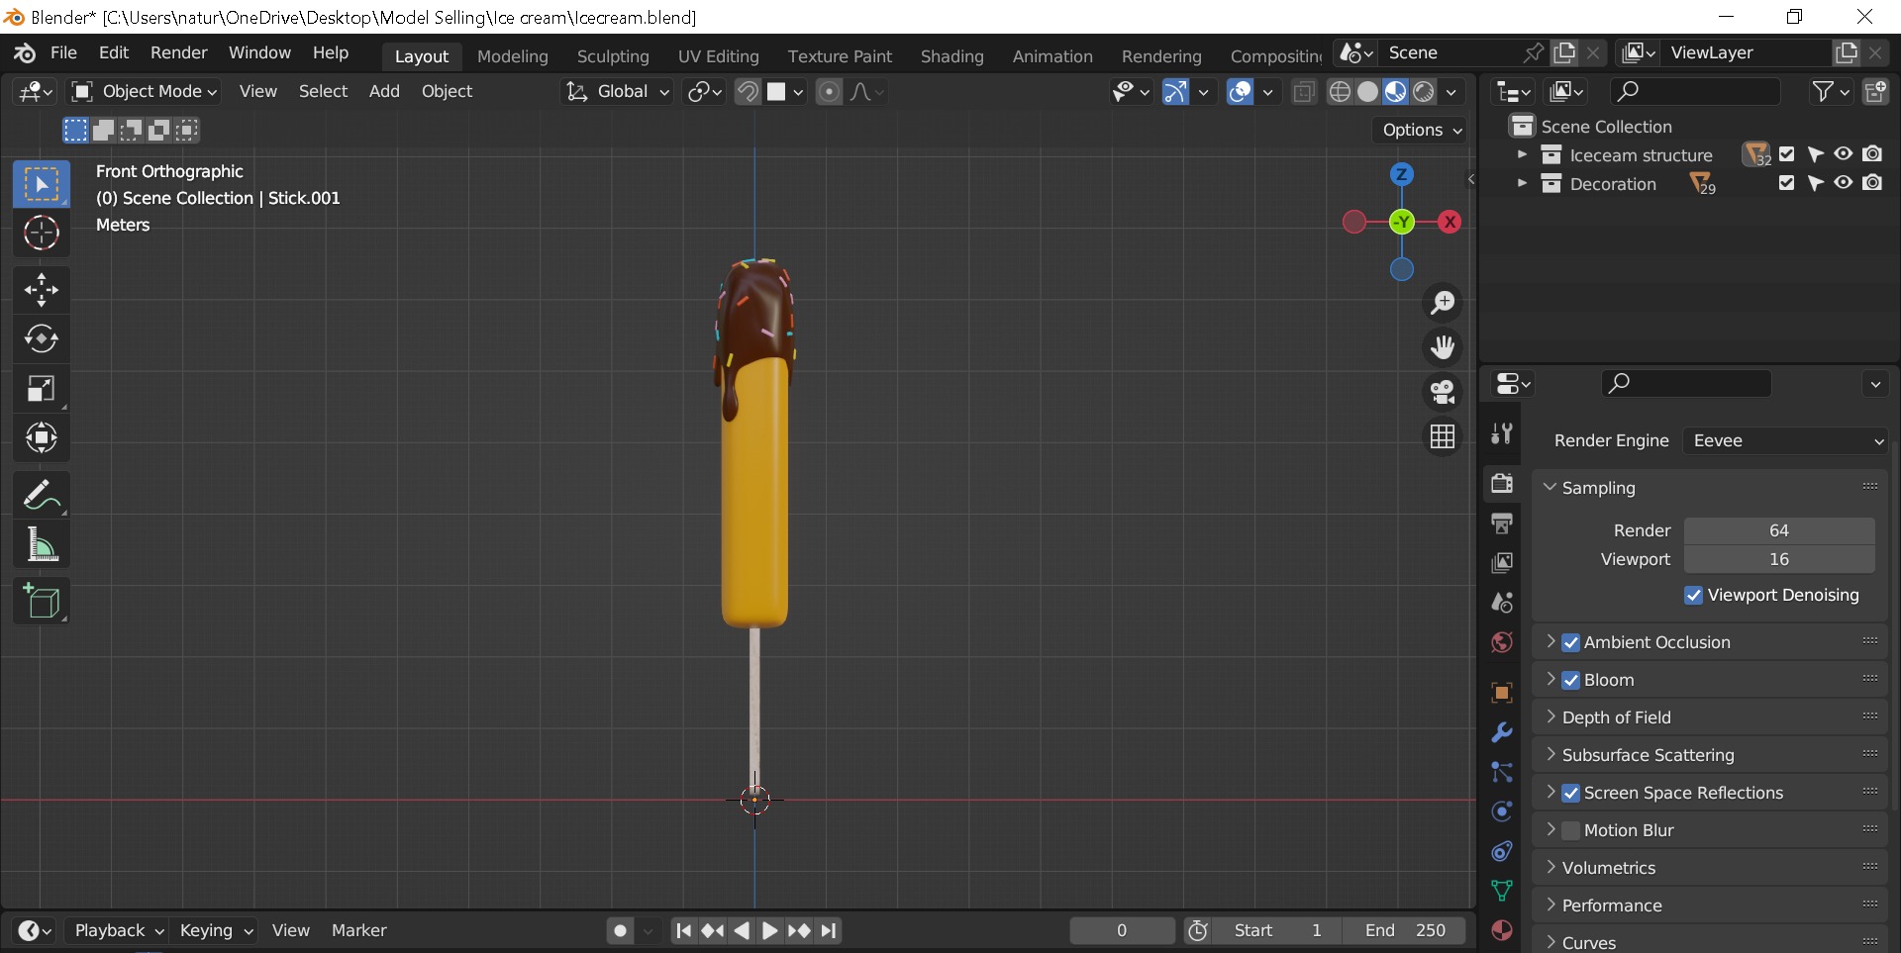Click the play animation button
The width and height of the screenshot is (1901, 953).
769,930
